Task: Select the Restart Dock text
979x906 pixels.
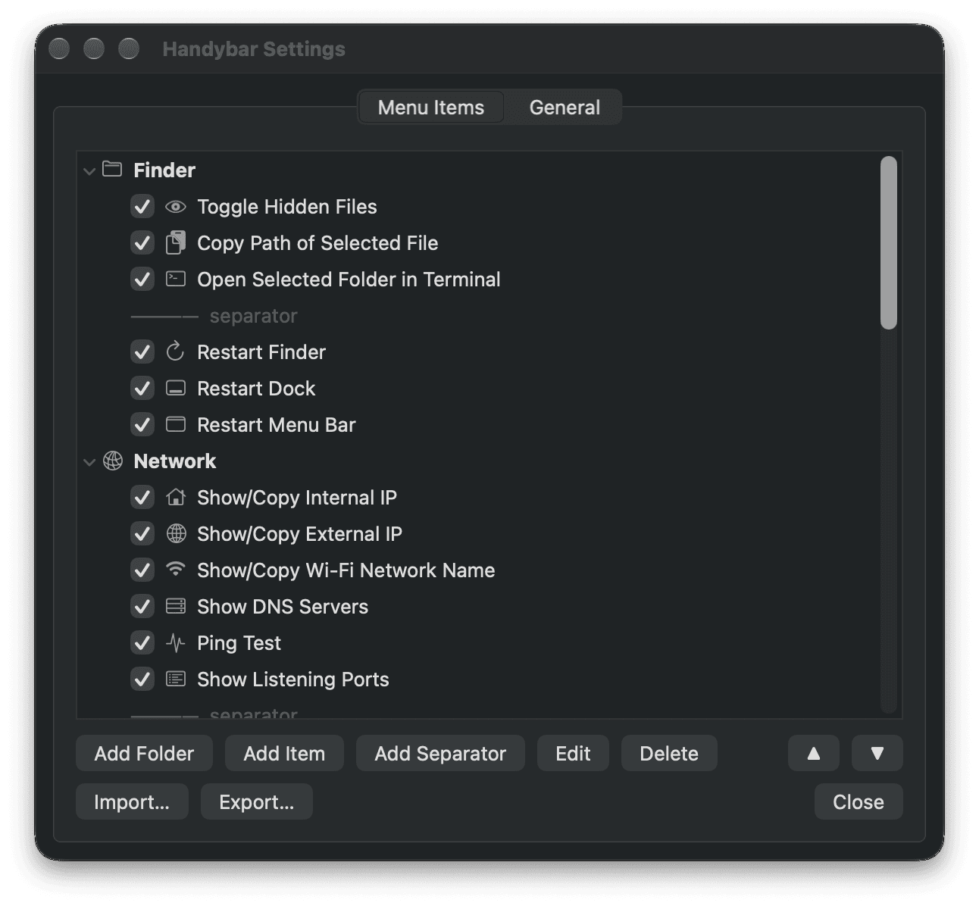Action: (x=256, y=388)
